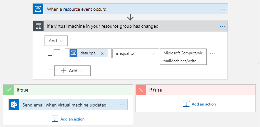Collapse 'If a virtual machine...has changed' header
Image resolution: width=260 pixels, height=127 pixels.
[130, 26]
